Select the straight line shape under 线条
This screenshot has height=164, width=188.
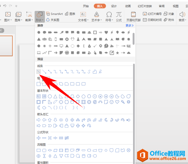coord(38,72)
